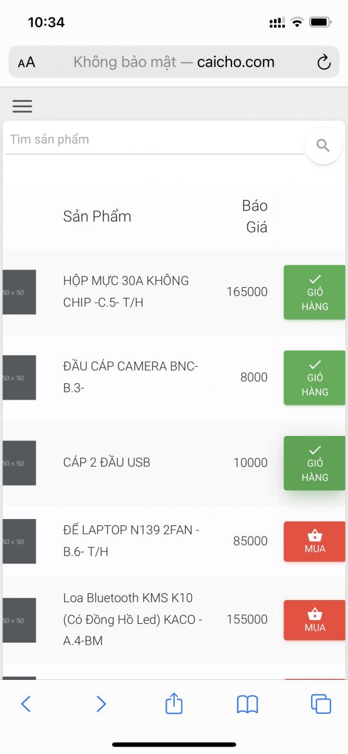Viewport: 348px width, 754px height.
Task: Buy ĐẾ LAPTOP N139 2FAN with MUA
Action: 315,541
